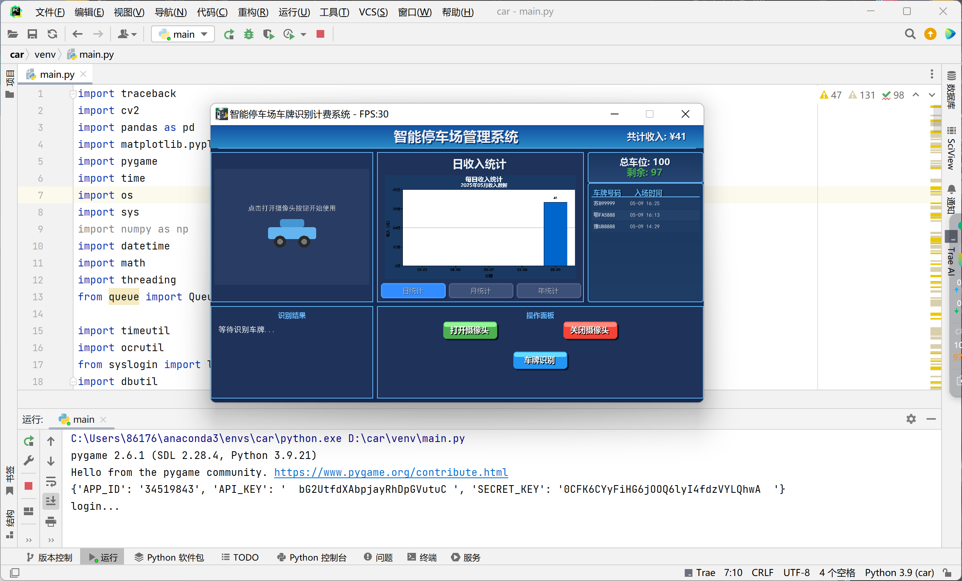Image resolution: width=962 pixels, height=581 pixels.
Task: Click Rerun icon in Run panel
Action: point(28,441)
